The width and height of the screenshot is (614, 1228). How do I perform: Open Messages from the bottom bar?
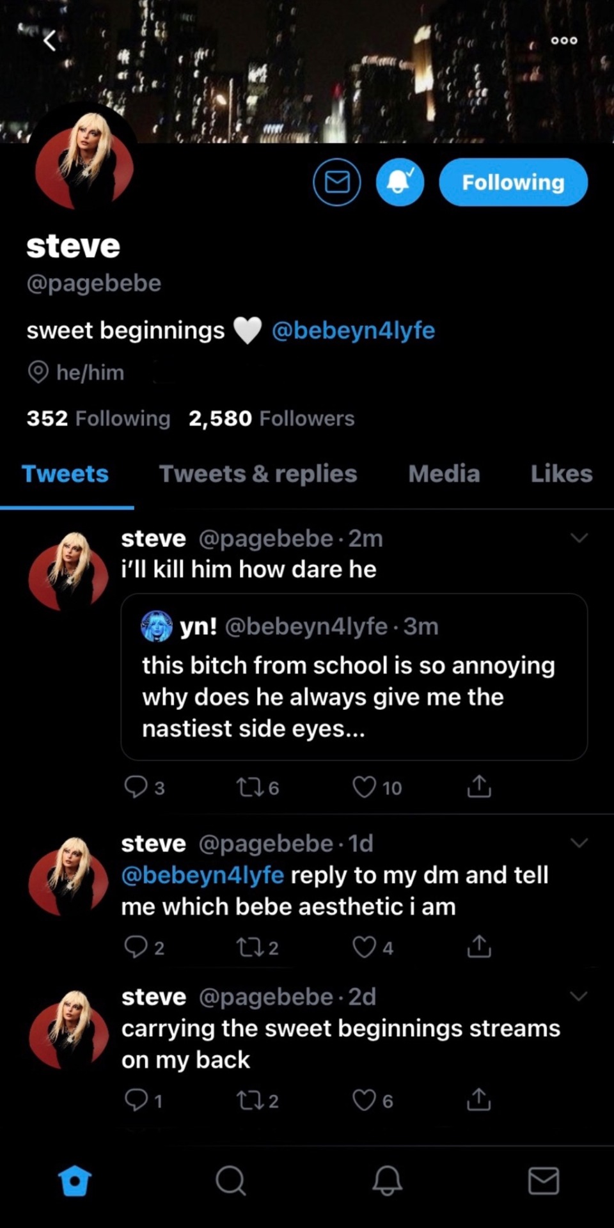point(544,1180)
